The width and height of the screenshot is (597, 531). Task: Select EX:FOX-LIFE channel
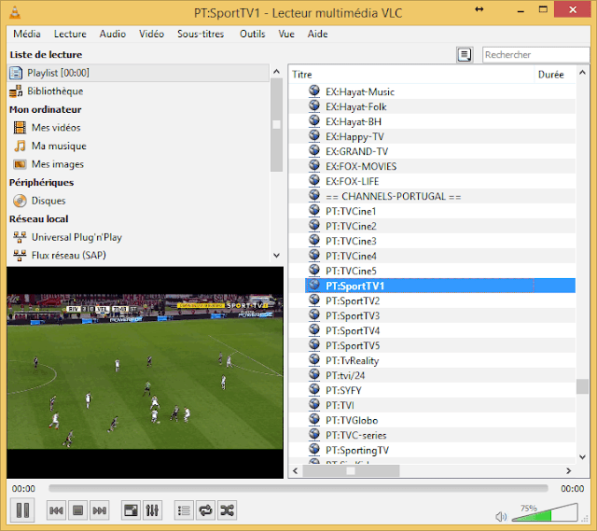[432, 181]
